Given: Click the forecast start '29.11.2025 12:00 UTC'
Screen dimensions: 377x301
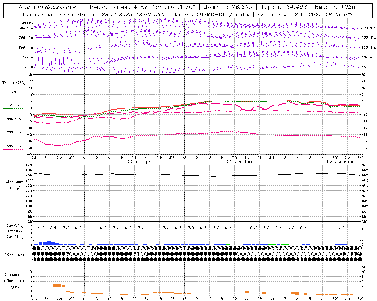Looking at the screenshot, I should point(133,14).
